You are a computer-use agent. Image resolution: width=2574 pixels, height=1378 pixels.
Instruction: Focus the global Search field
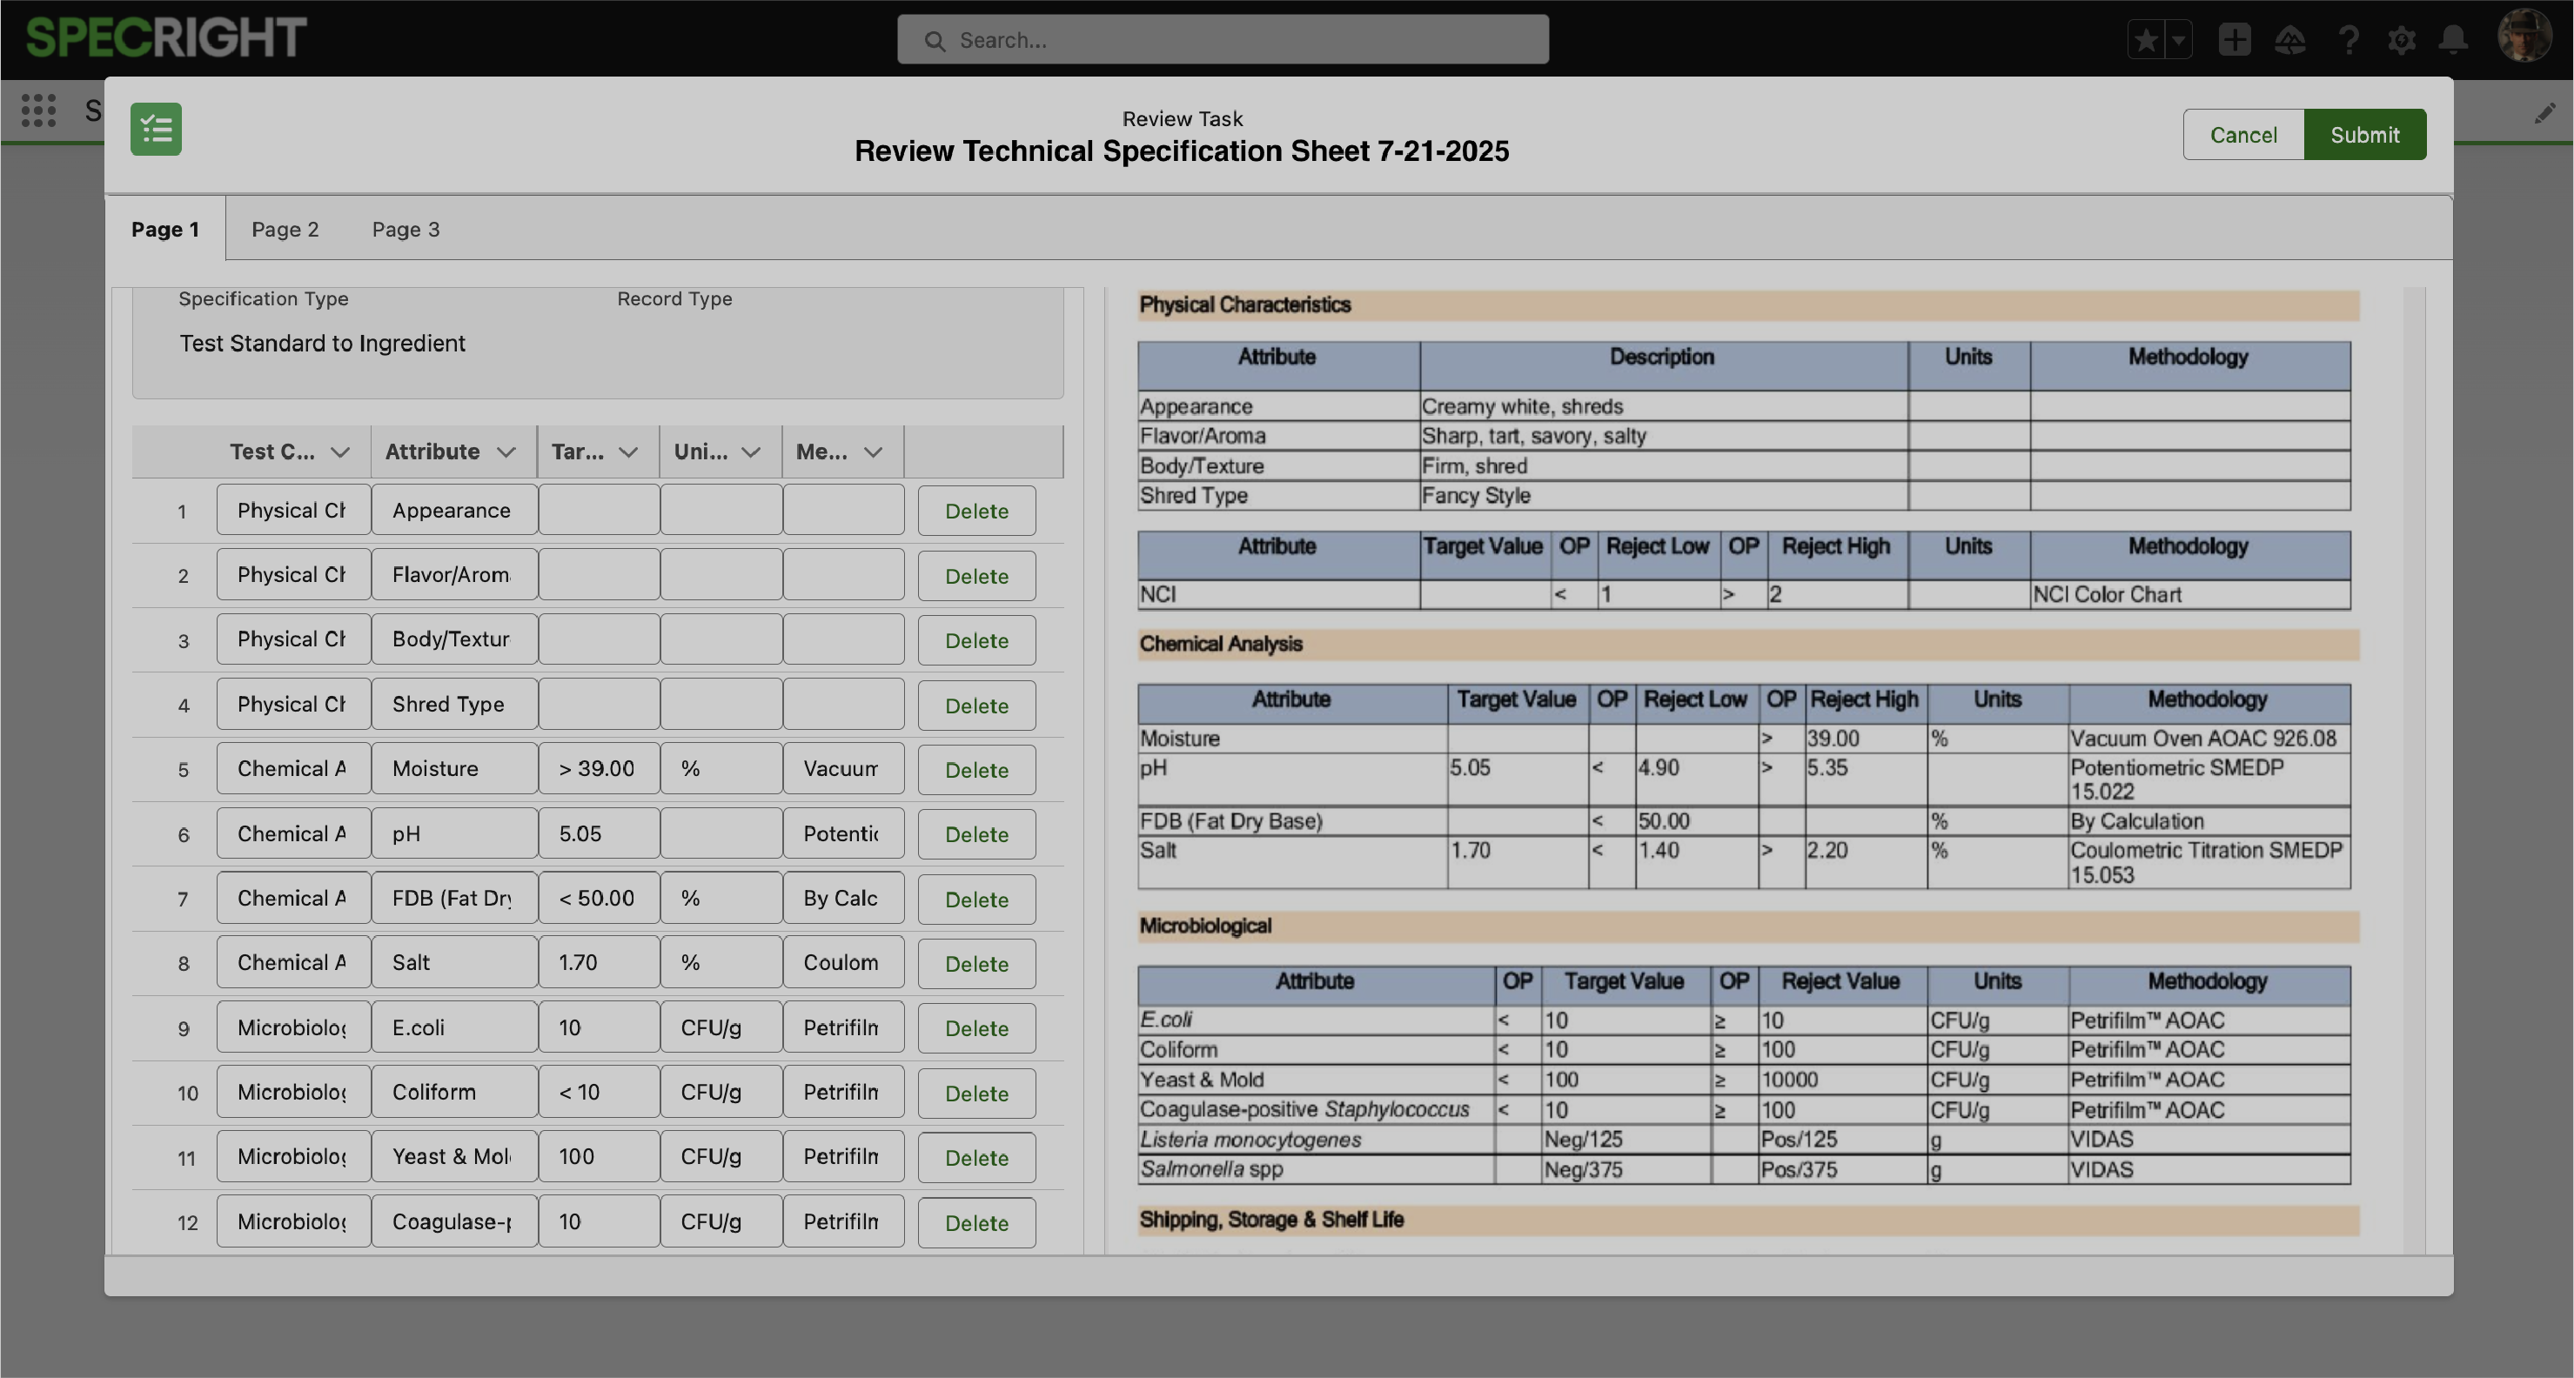pos(1223,40)
